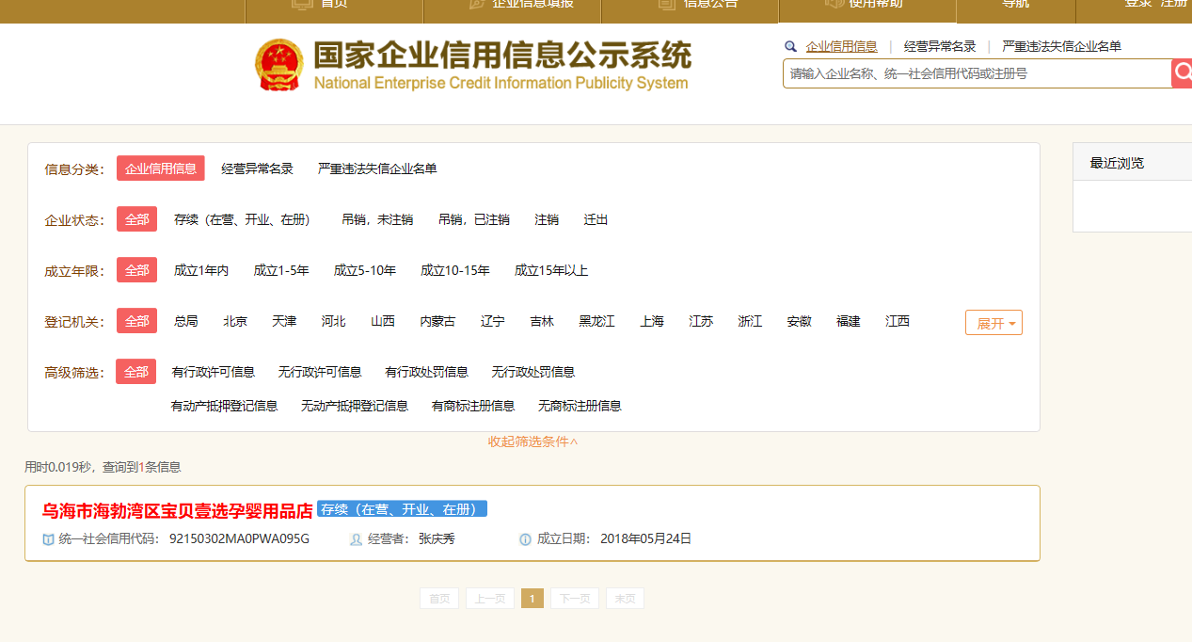This screenshot has width=1192, height=642.
Task: Select 企业信用信息 search type above search box
Action: (841, 46)
